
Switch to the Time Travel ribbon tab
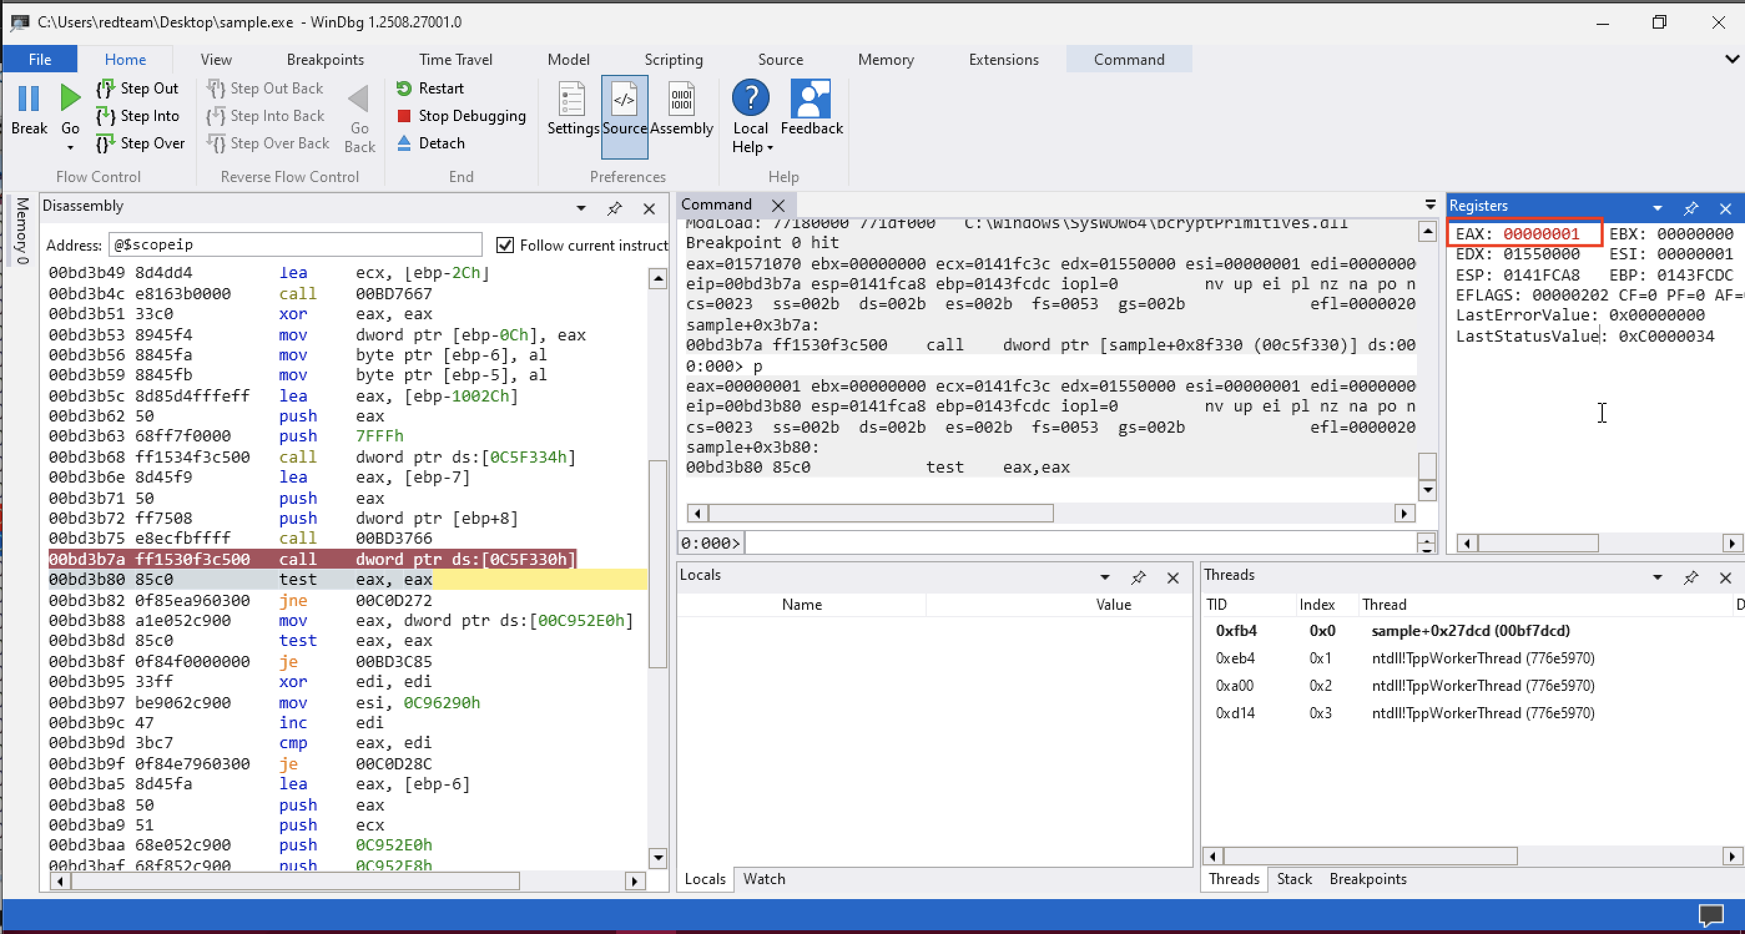[x=455, y=60]
